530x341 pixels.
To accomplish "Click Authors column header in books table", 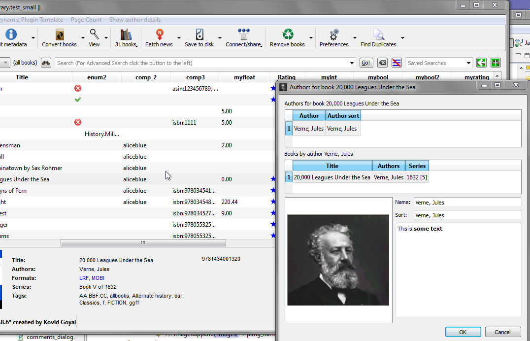I will pyautogui.click(x=389, y=166).
